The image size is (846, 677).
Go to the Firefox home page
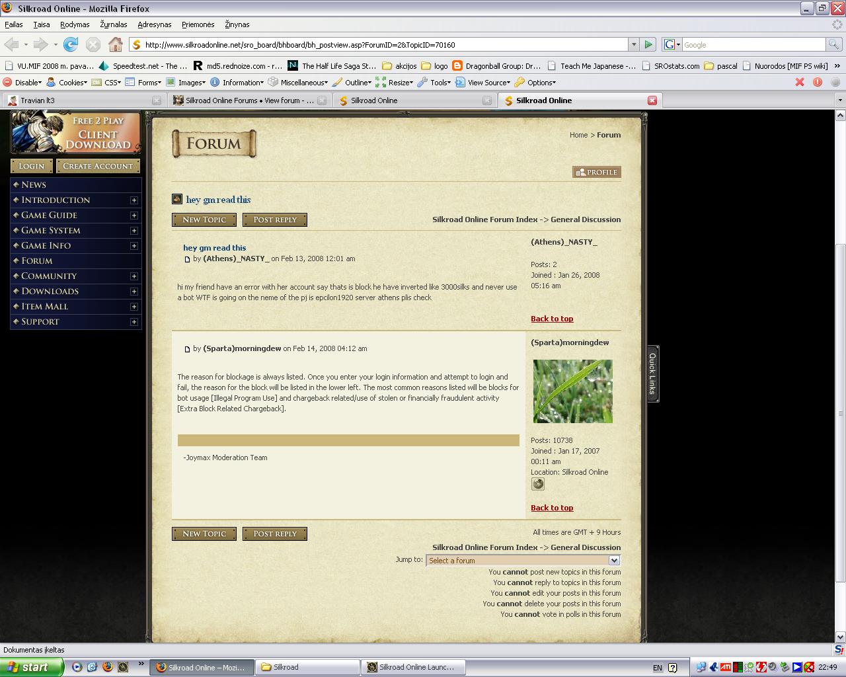pos(116,44)
